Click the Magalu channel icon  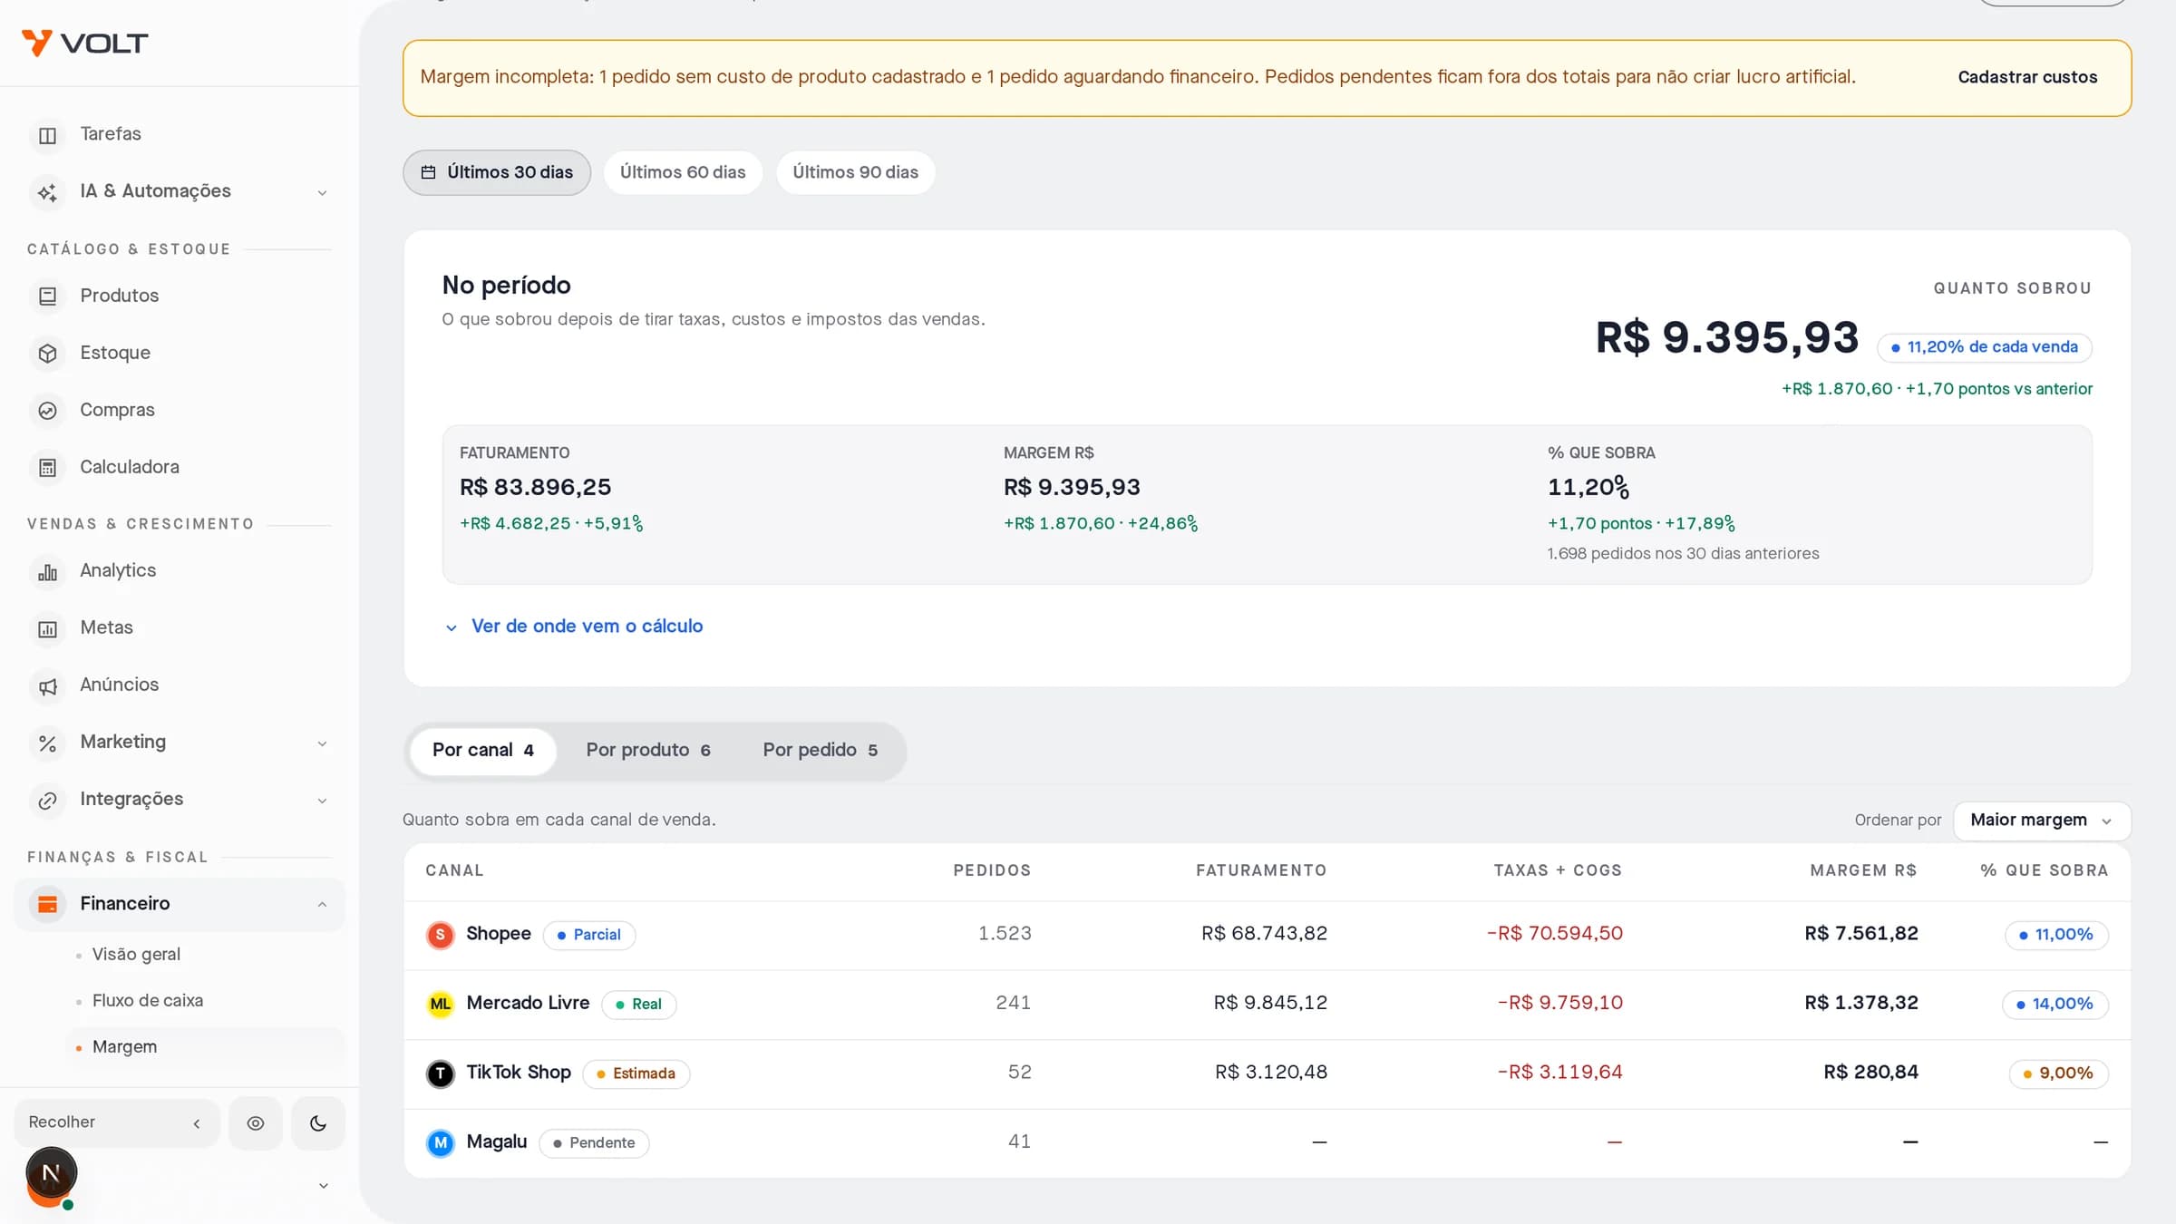[x=441, y=1142]
